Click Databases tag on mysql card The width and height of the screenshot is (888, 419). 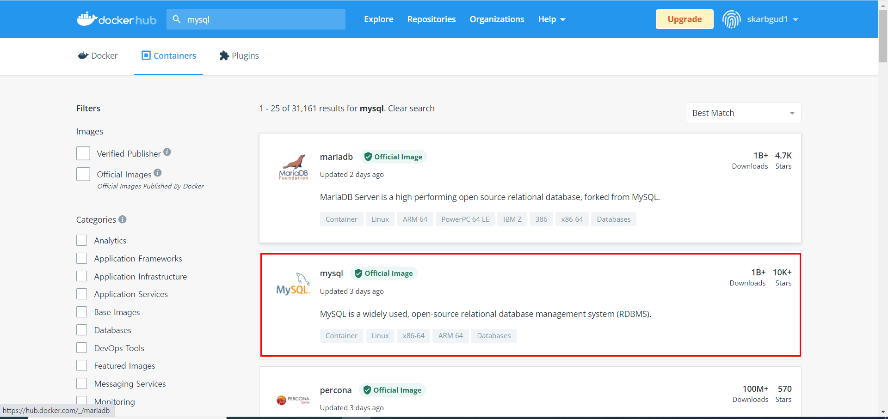tap(494, 336)
